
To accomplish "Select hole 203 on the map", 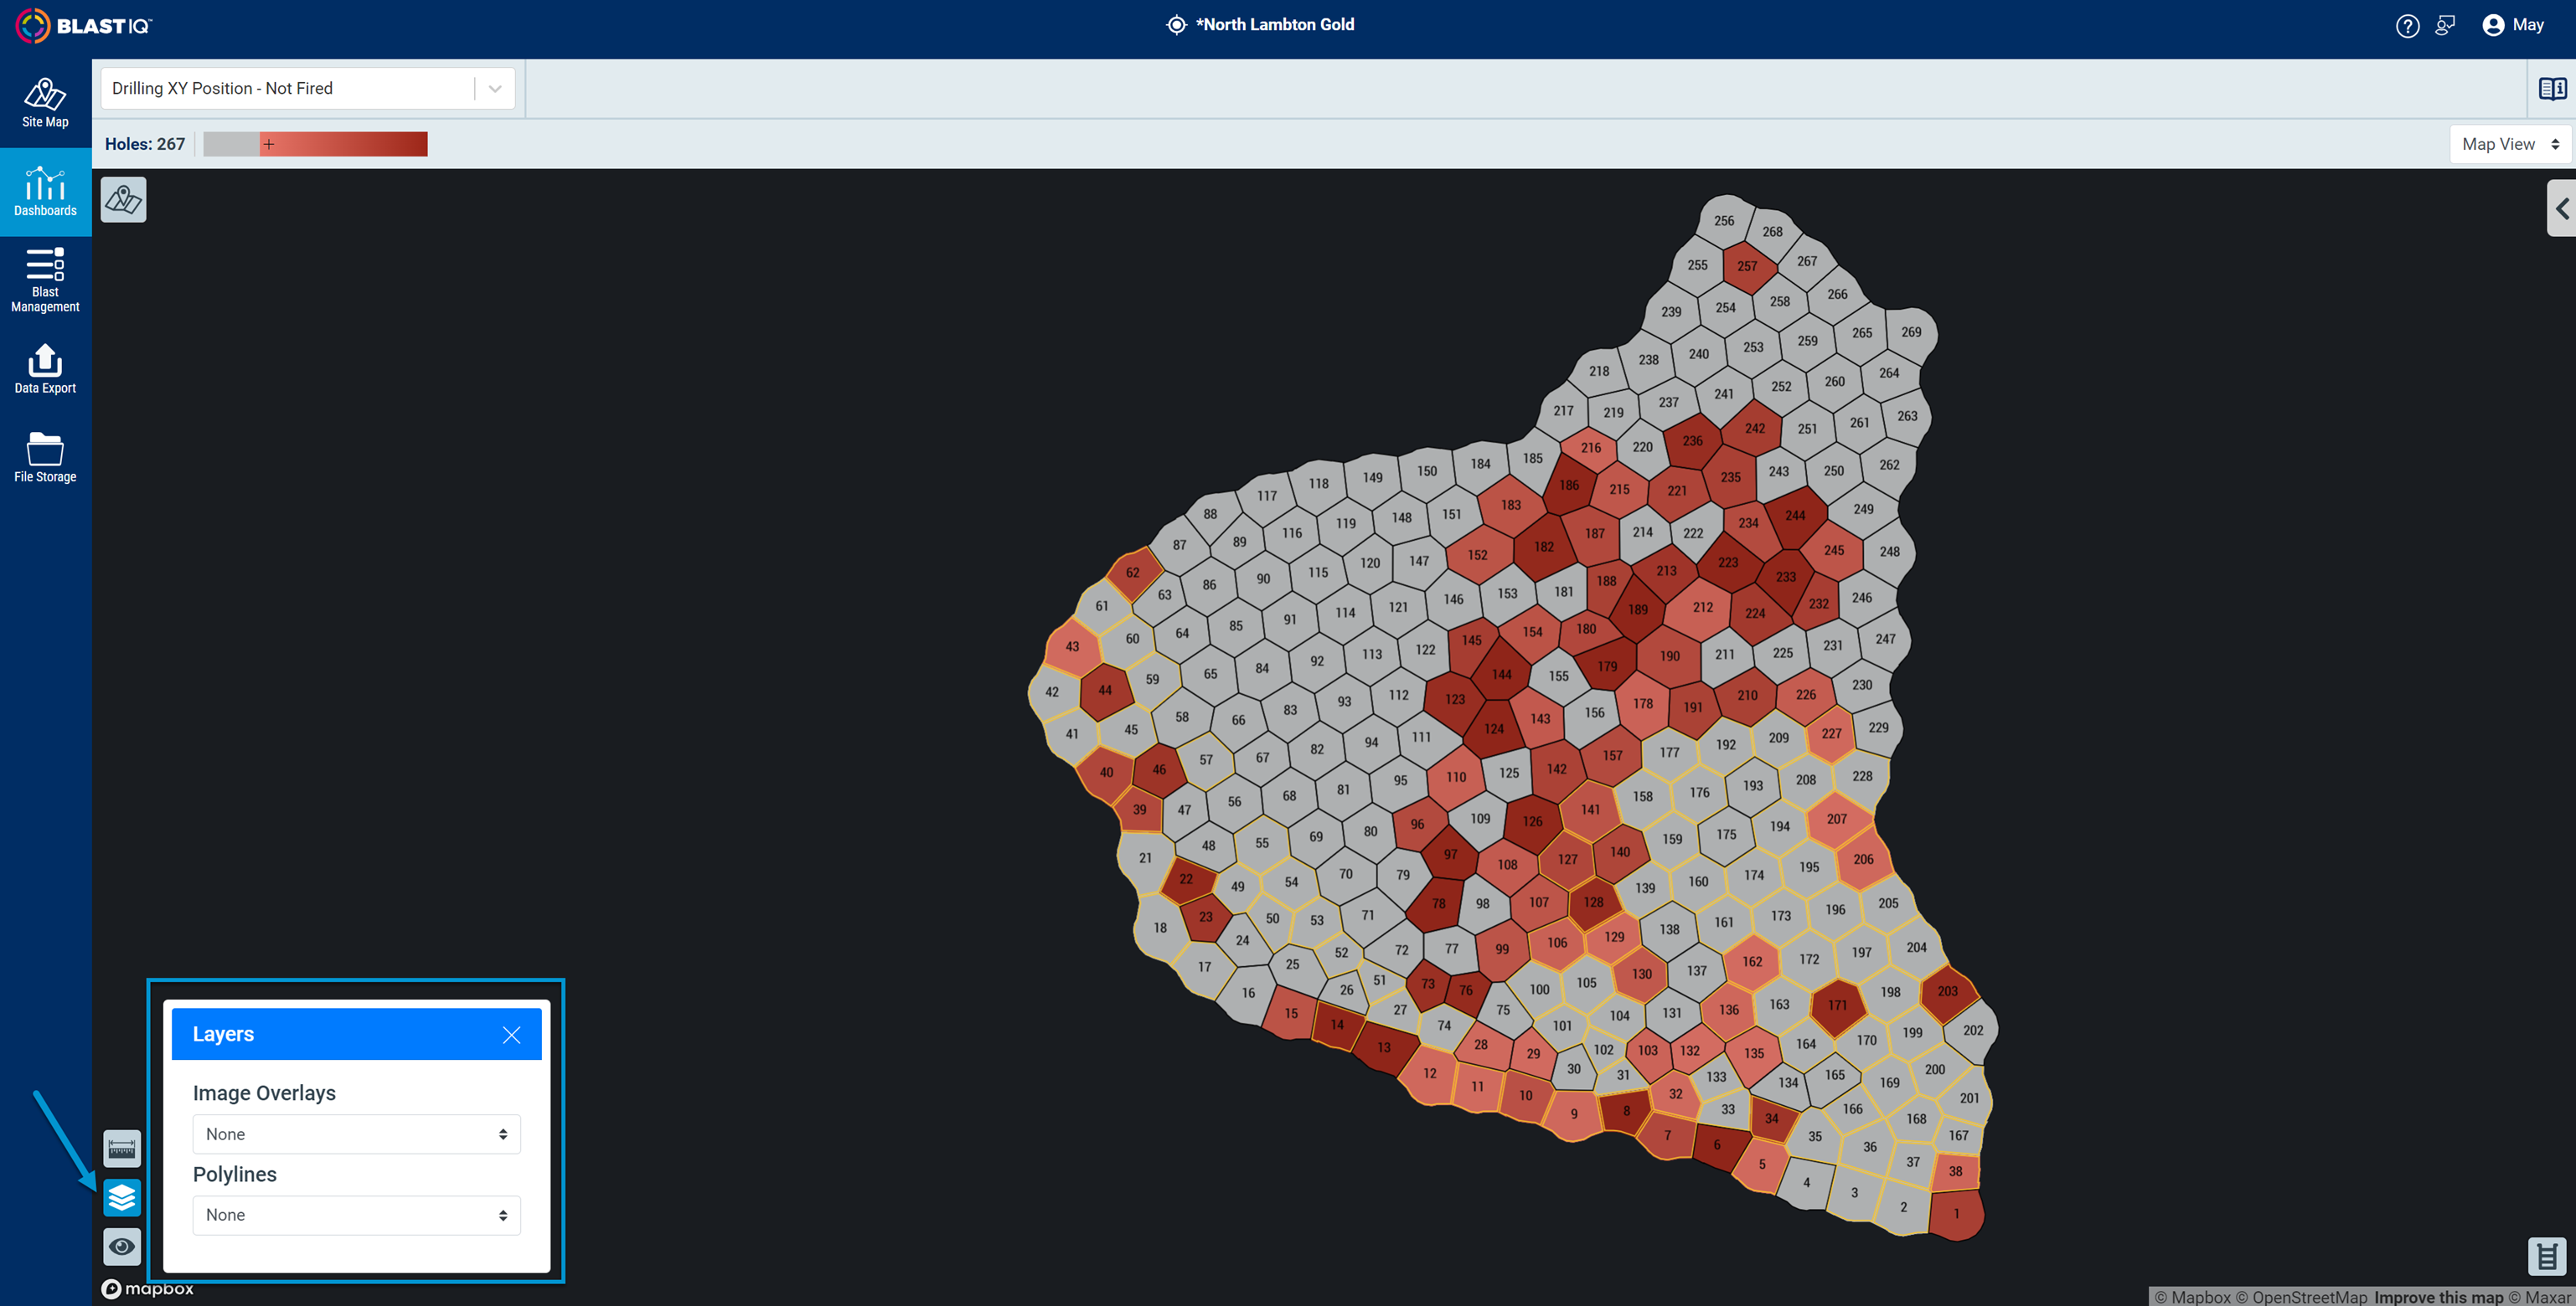I will pos(1947,991).
